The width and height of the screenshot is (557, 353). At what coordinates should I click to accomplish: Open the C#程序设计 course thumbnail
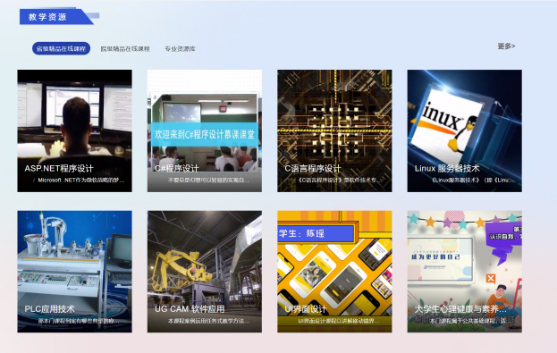pyautogui.click(x=205, y=130)
